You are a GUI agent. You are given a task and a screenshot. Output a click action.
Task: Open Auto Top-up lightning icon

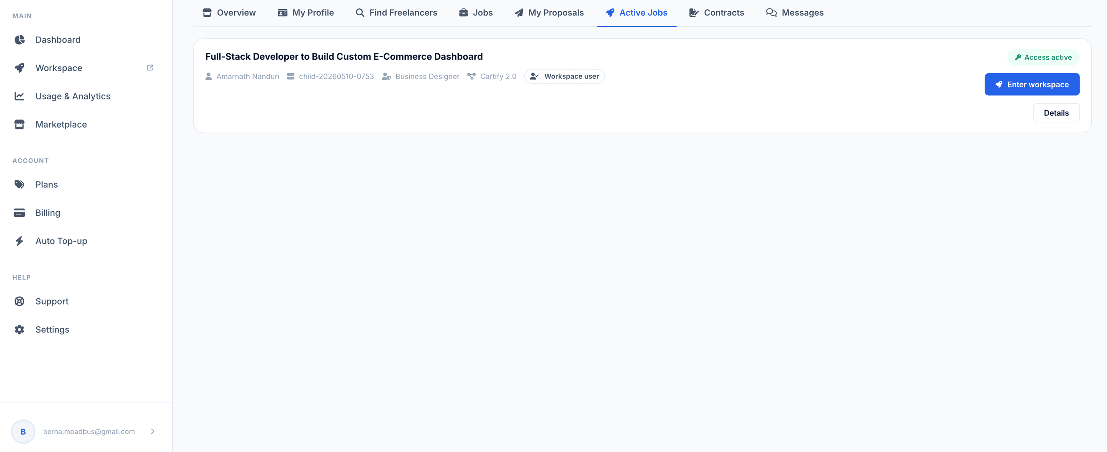click(x=19, y=241)
